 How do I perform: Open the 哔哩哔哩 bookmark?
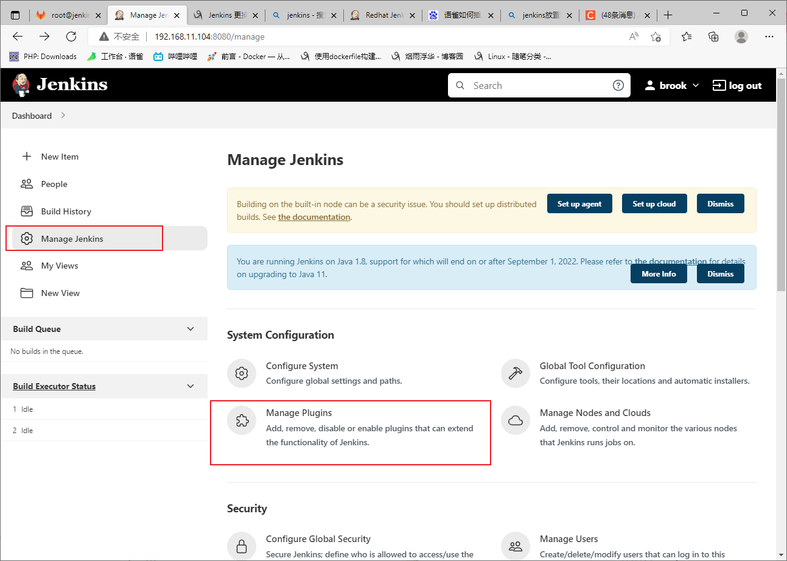[175, 57]
